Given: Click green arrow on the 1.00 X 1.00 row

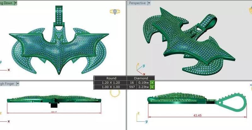Looking at the screenshot, I should click(x=152, y=87).
